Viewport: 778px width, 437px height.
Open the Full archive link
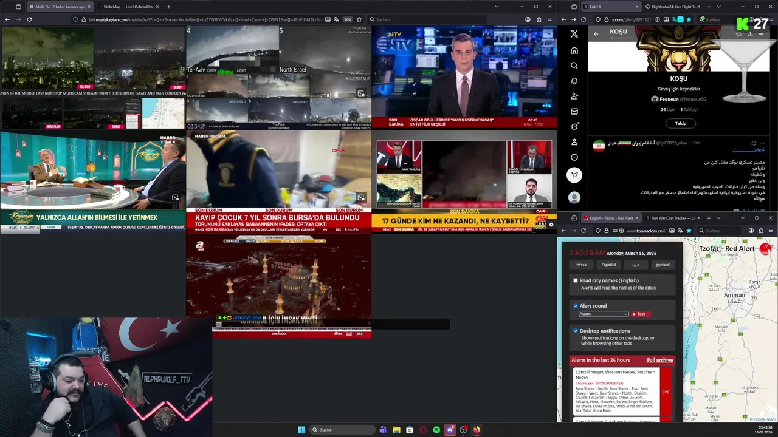(659, 360)
